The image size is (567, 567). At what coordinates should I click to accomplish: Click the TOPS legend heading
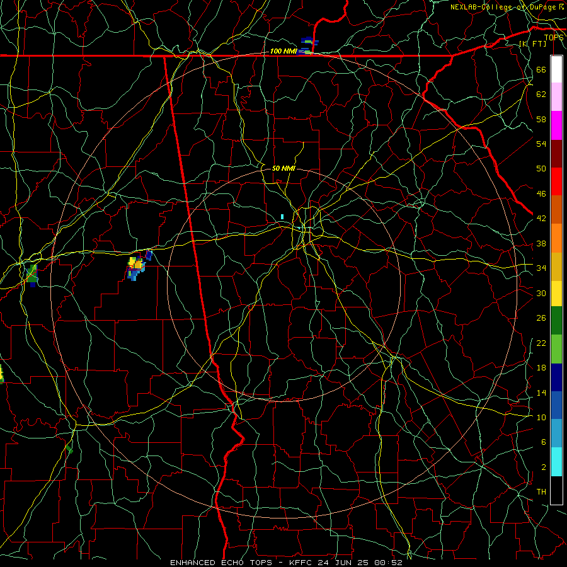[x=554, y=37]
